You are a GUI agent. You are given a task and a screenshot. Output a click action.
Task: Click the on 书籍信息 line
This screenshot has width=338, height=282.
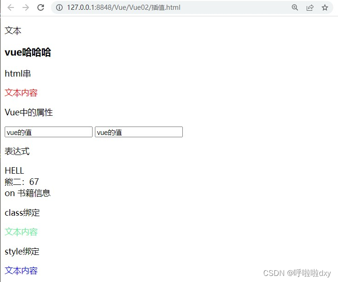point(28,193)
